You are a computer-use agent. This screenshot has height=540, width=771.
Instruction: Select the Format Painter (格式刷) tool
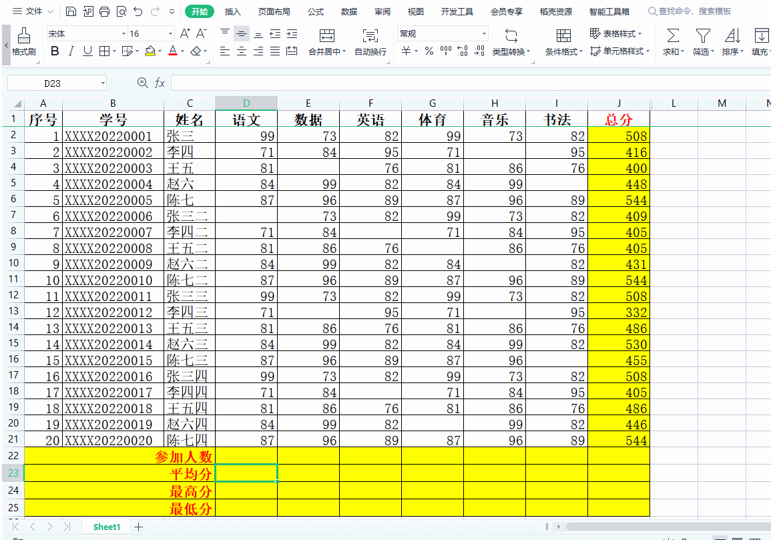tap(23, 42)
